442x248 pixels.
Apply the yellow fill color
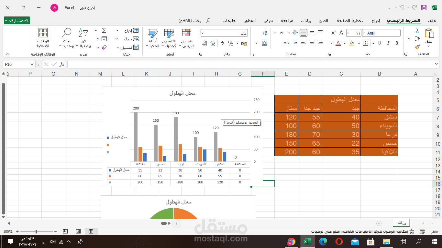tap(351, 43)
